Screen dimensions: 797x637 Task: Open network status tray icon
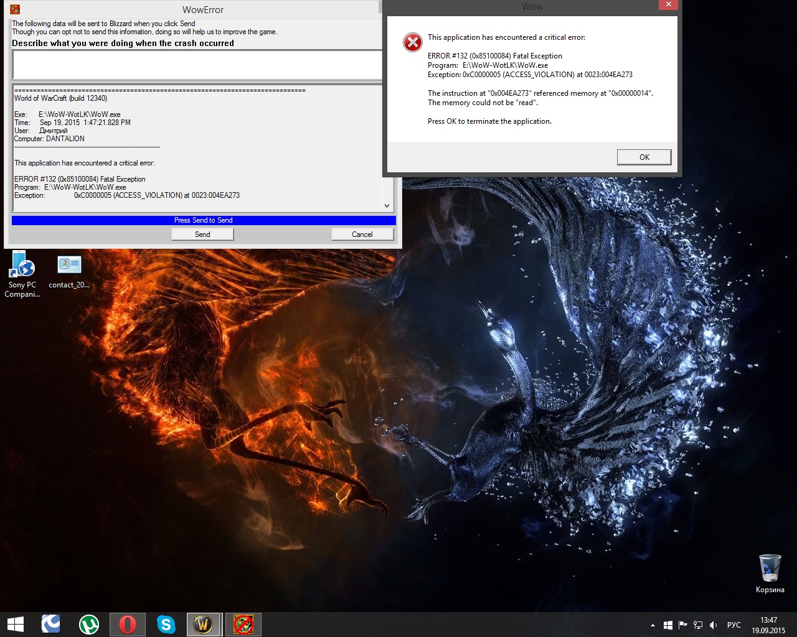(698, 625)
